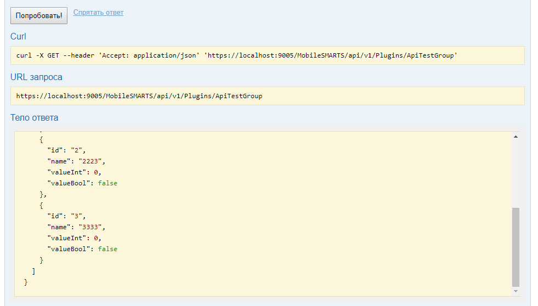Image resolution: width=538 pixels, height=306 pixels.
Task: Click the "id": "2" line
Action: pos(66,150)
